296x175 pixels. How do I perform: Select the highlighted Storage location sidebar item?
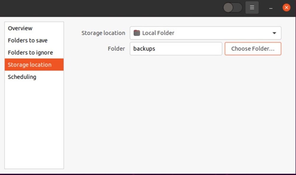tap(30, 65)
